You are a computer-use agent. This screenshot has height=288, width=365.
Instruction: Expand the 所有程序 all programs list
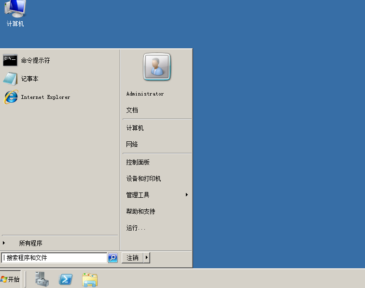click(x=30, y=243)
